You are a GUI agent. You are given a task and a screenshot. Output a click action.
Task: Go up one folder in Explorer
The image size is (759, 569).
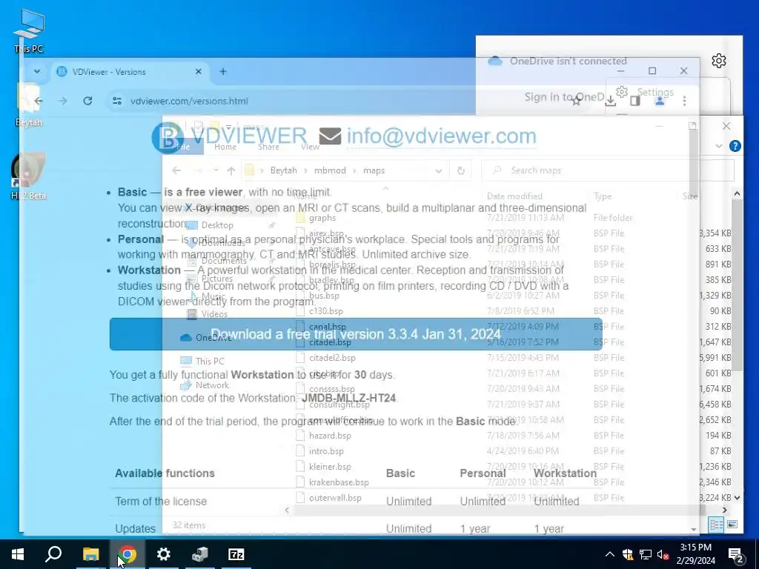coord(231,170)
